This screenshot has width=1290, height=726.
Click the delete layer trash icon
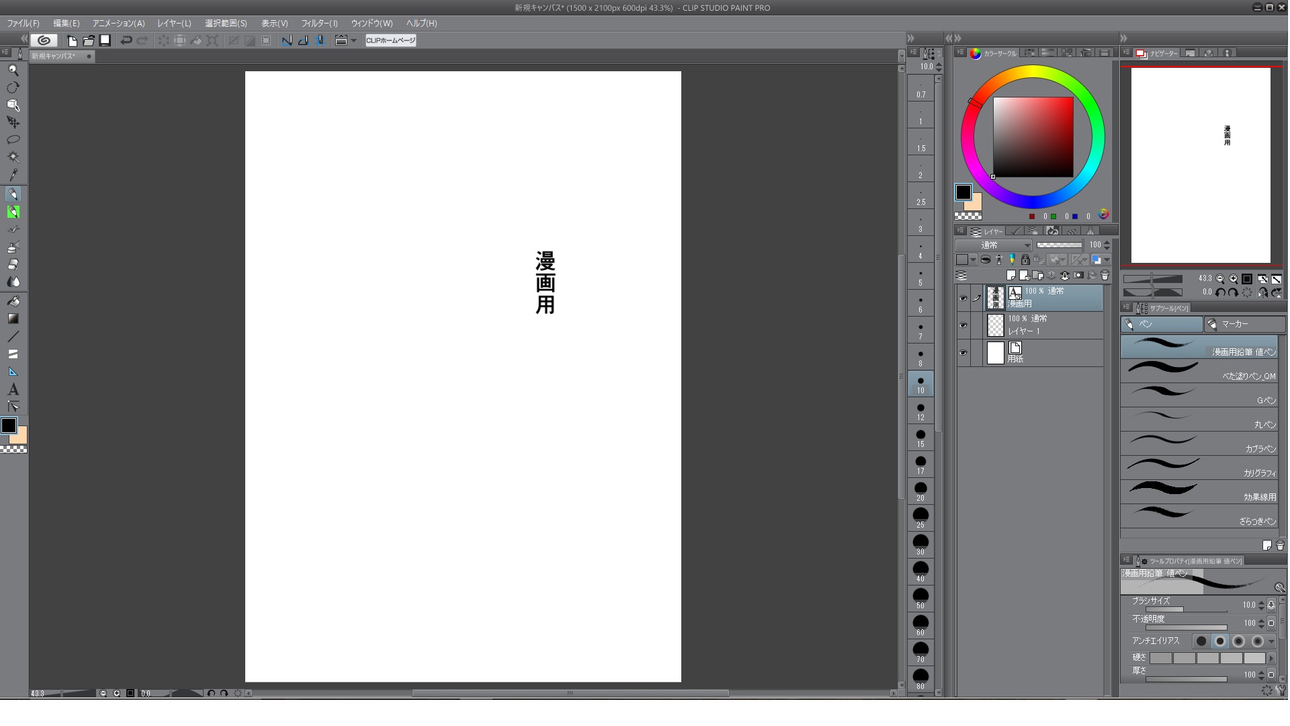coord(1105,276)
